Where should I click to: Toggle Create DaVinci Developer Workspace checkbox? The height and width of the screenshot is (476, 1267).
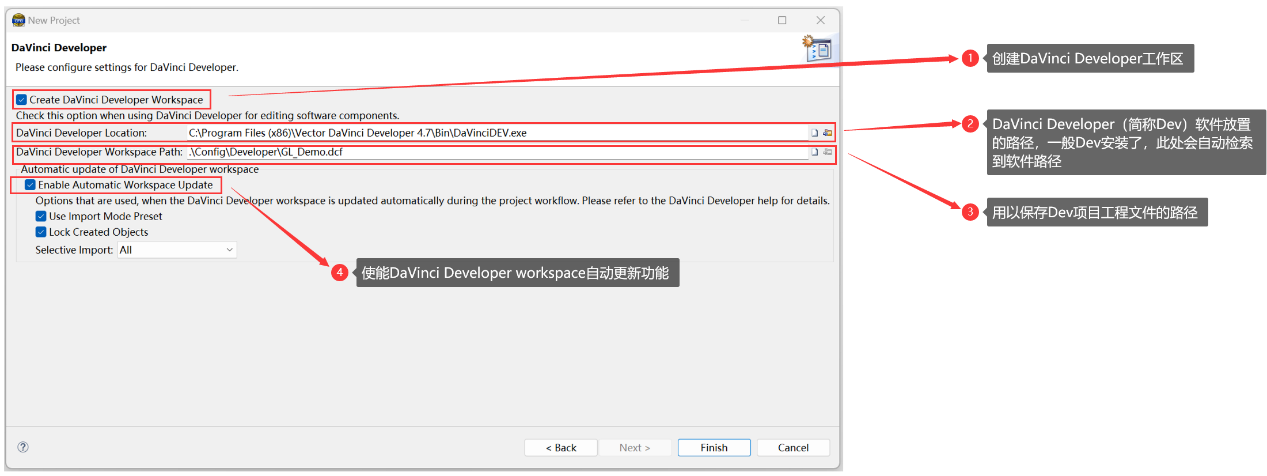pyautogui.click(x=21, y=100)
